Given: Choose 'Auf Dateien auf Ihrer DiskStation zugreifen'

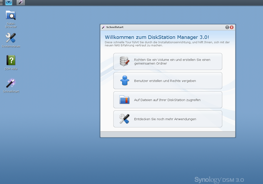Looking at the screenshot, I should [168, 100].
